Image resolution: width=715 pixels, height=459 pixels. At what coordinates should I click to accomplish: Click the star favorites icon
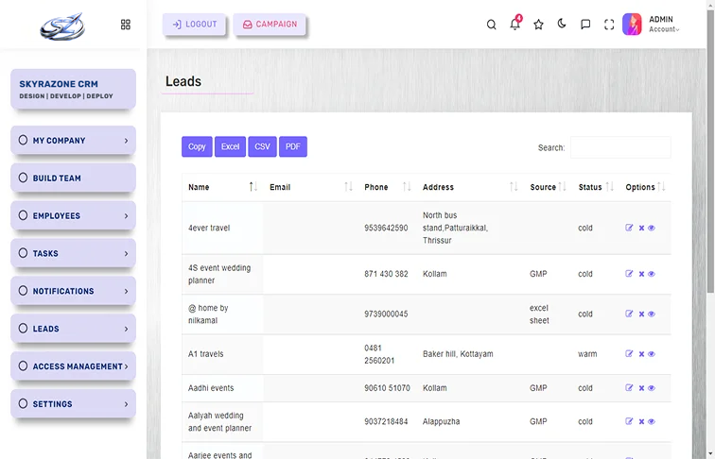pyautogui.click(x=538, y=25)
